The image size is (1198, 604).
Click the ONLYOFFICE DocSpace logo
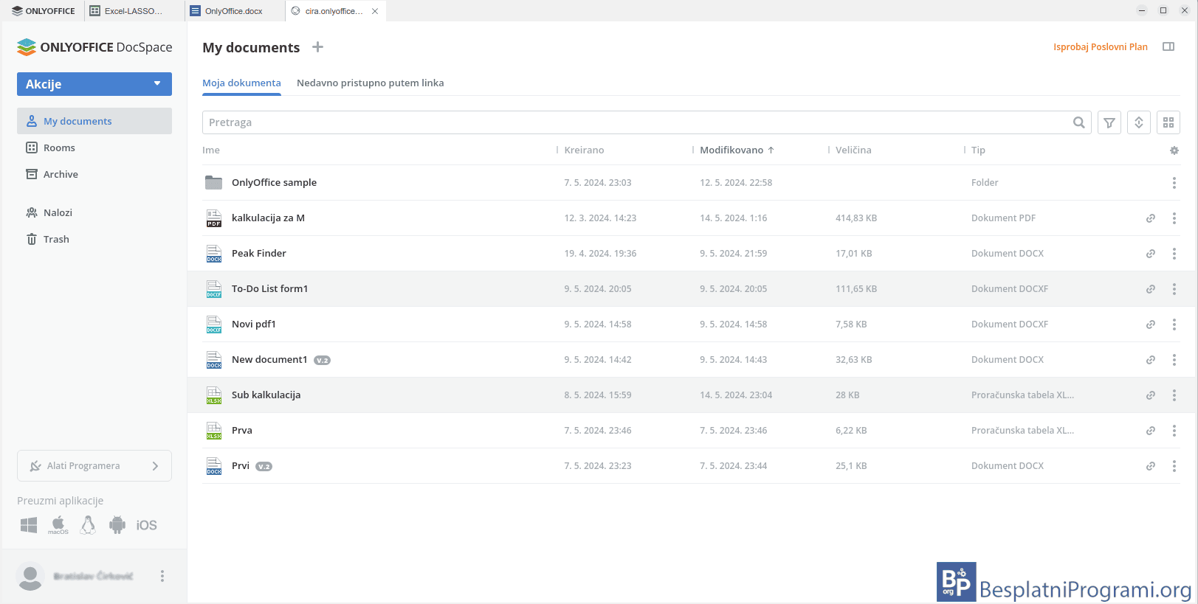94,47
